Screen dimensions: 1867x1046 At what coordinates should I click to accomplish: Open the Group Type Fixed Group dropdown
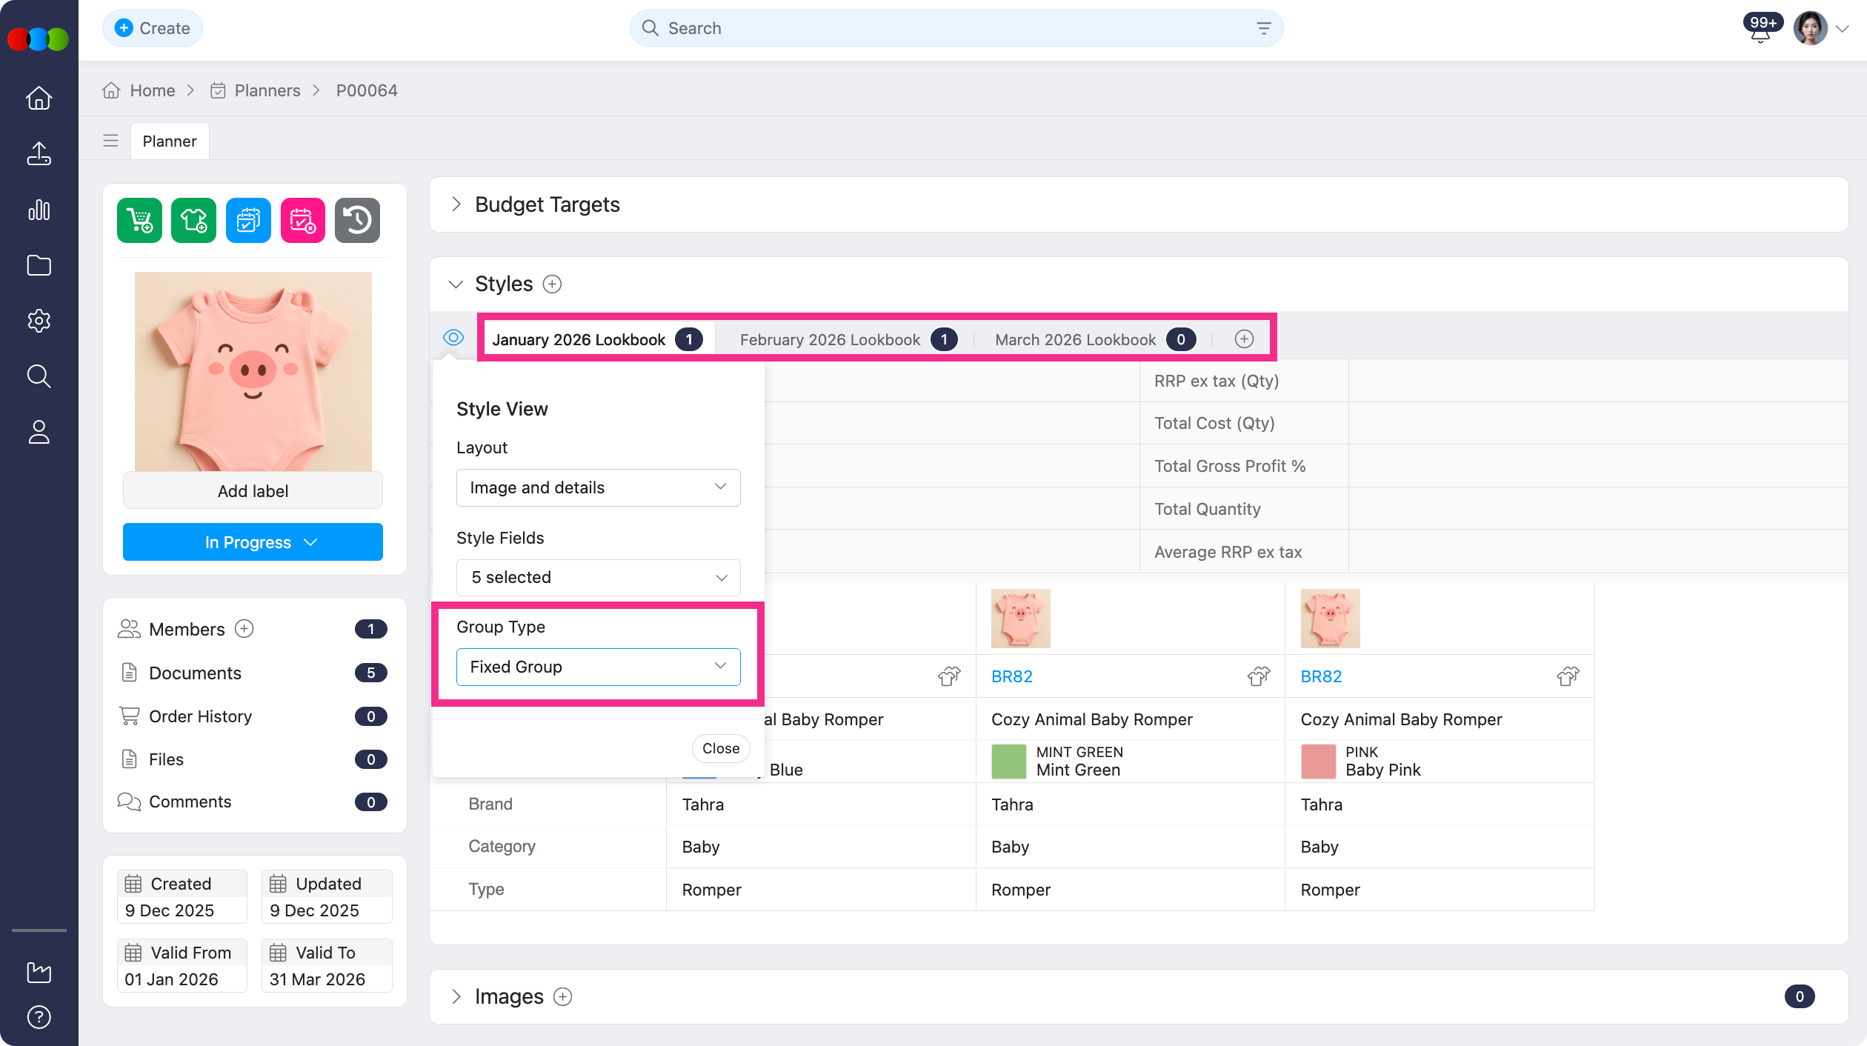(x=598, y=667)
